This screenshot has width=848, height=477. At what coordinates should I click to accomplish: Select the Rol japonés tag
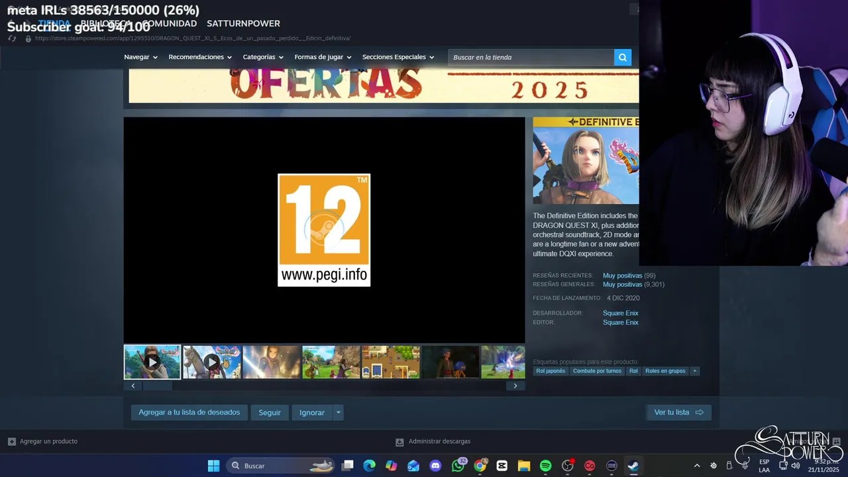(x=551, y=371)
